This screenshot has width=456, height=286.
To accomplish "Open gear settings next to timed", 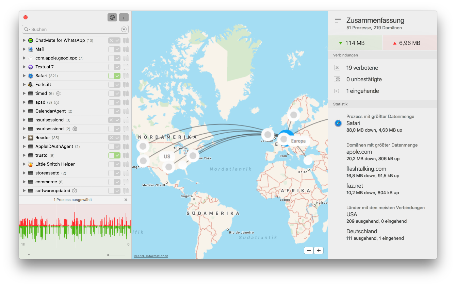I will [x=58, y=94].
